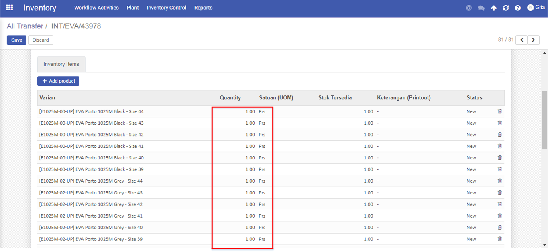The height and width of the screenshot is (252, 548).
Task: Delete the Black Size 44 row
Action: 500,111
